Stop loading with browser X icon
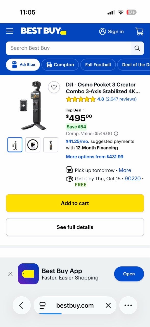This screenshot has width=150, height=327. point(108,305)
